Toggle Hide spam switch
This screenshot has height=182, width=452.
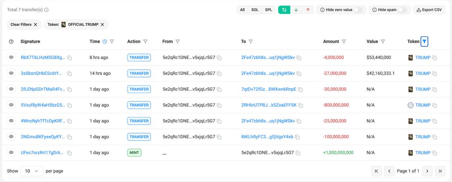[x=403, y=10]
